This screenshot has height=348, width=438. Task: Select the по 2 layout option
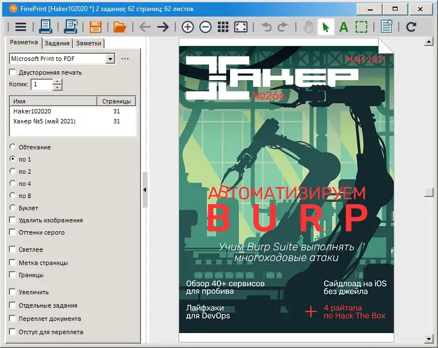pyautogui.click(x=13, y=171)
